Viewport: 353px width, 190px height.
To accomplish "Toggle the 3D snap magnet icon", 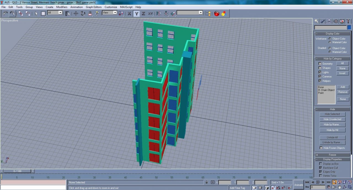I will point(273,188).
